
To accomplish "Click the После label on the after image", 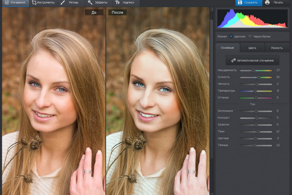I will 117,12.
